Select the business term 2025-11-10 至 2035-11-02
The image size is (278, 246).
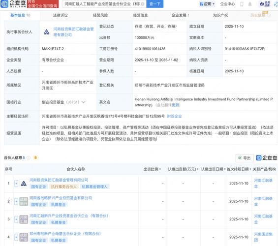pyautogui.click(x=156, y=60)
